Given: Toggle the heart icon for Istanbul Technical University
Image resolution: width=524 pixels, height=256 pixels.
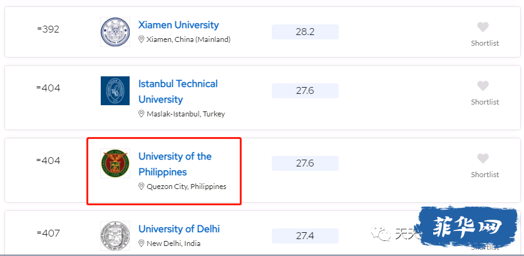Looking at the screenshot, I should pyautogui.click(x=483, y=86).
